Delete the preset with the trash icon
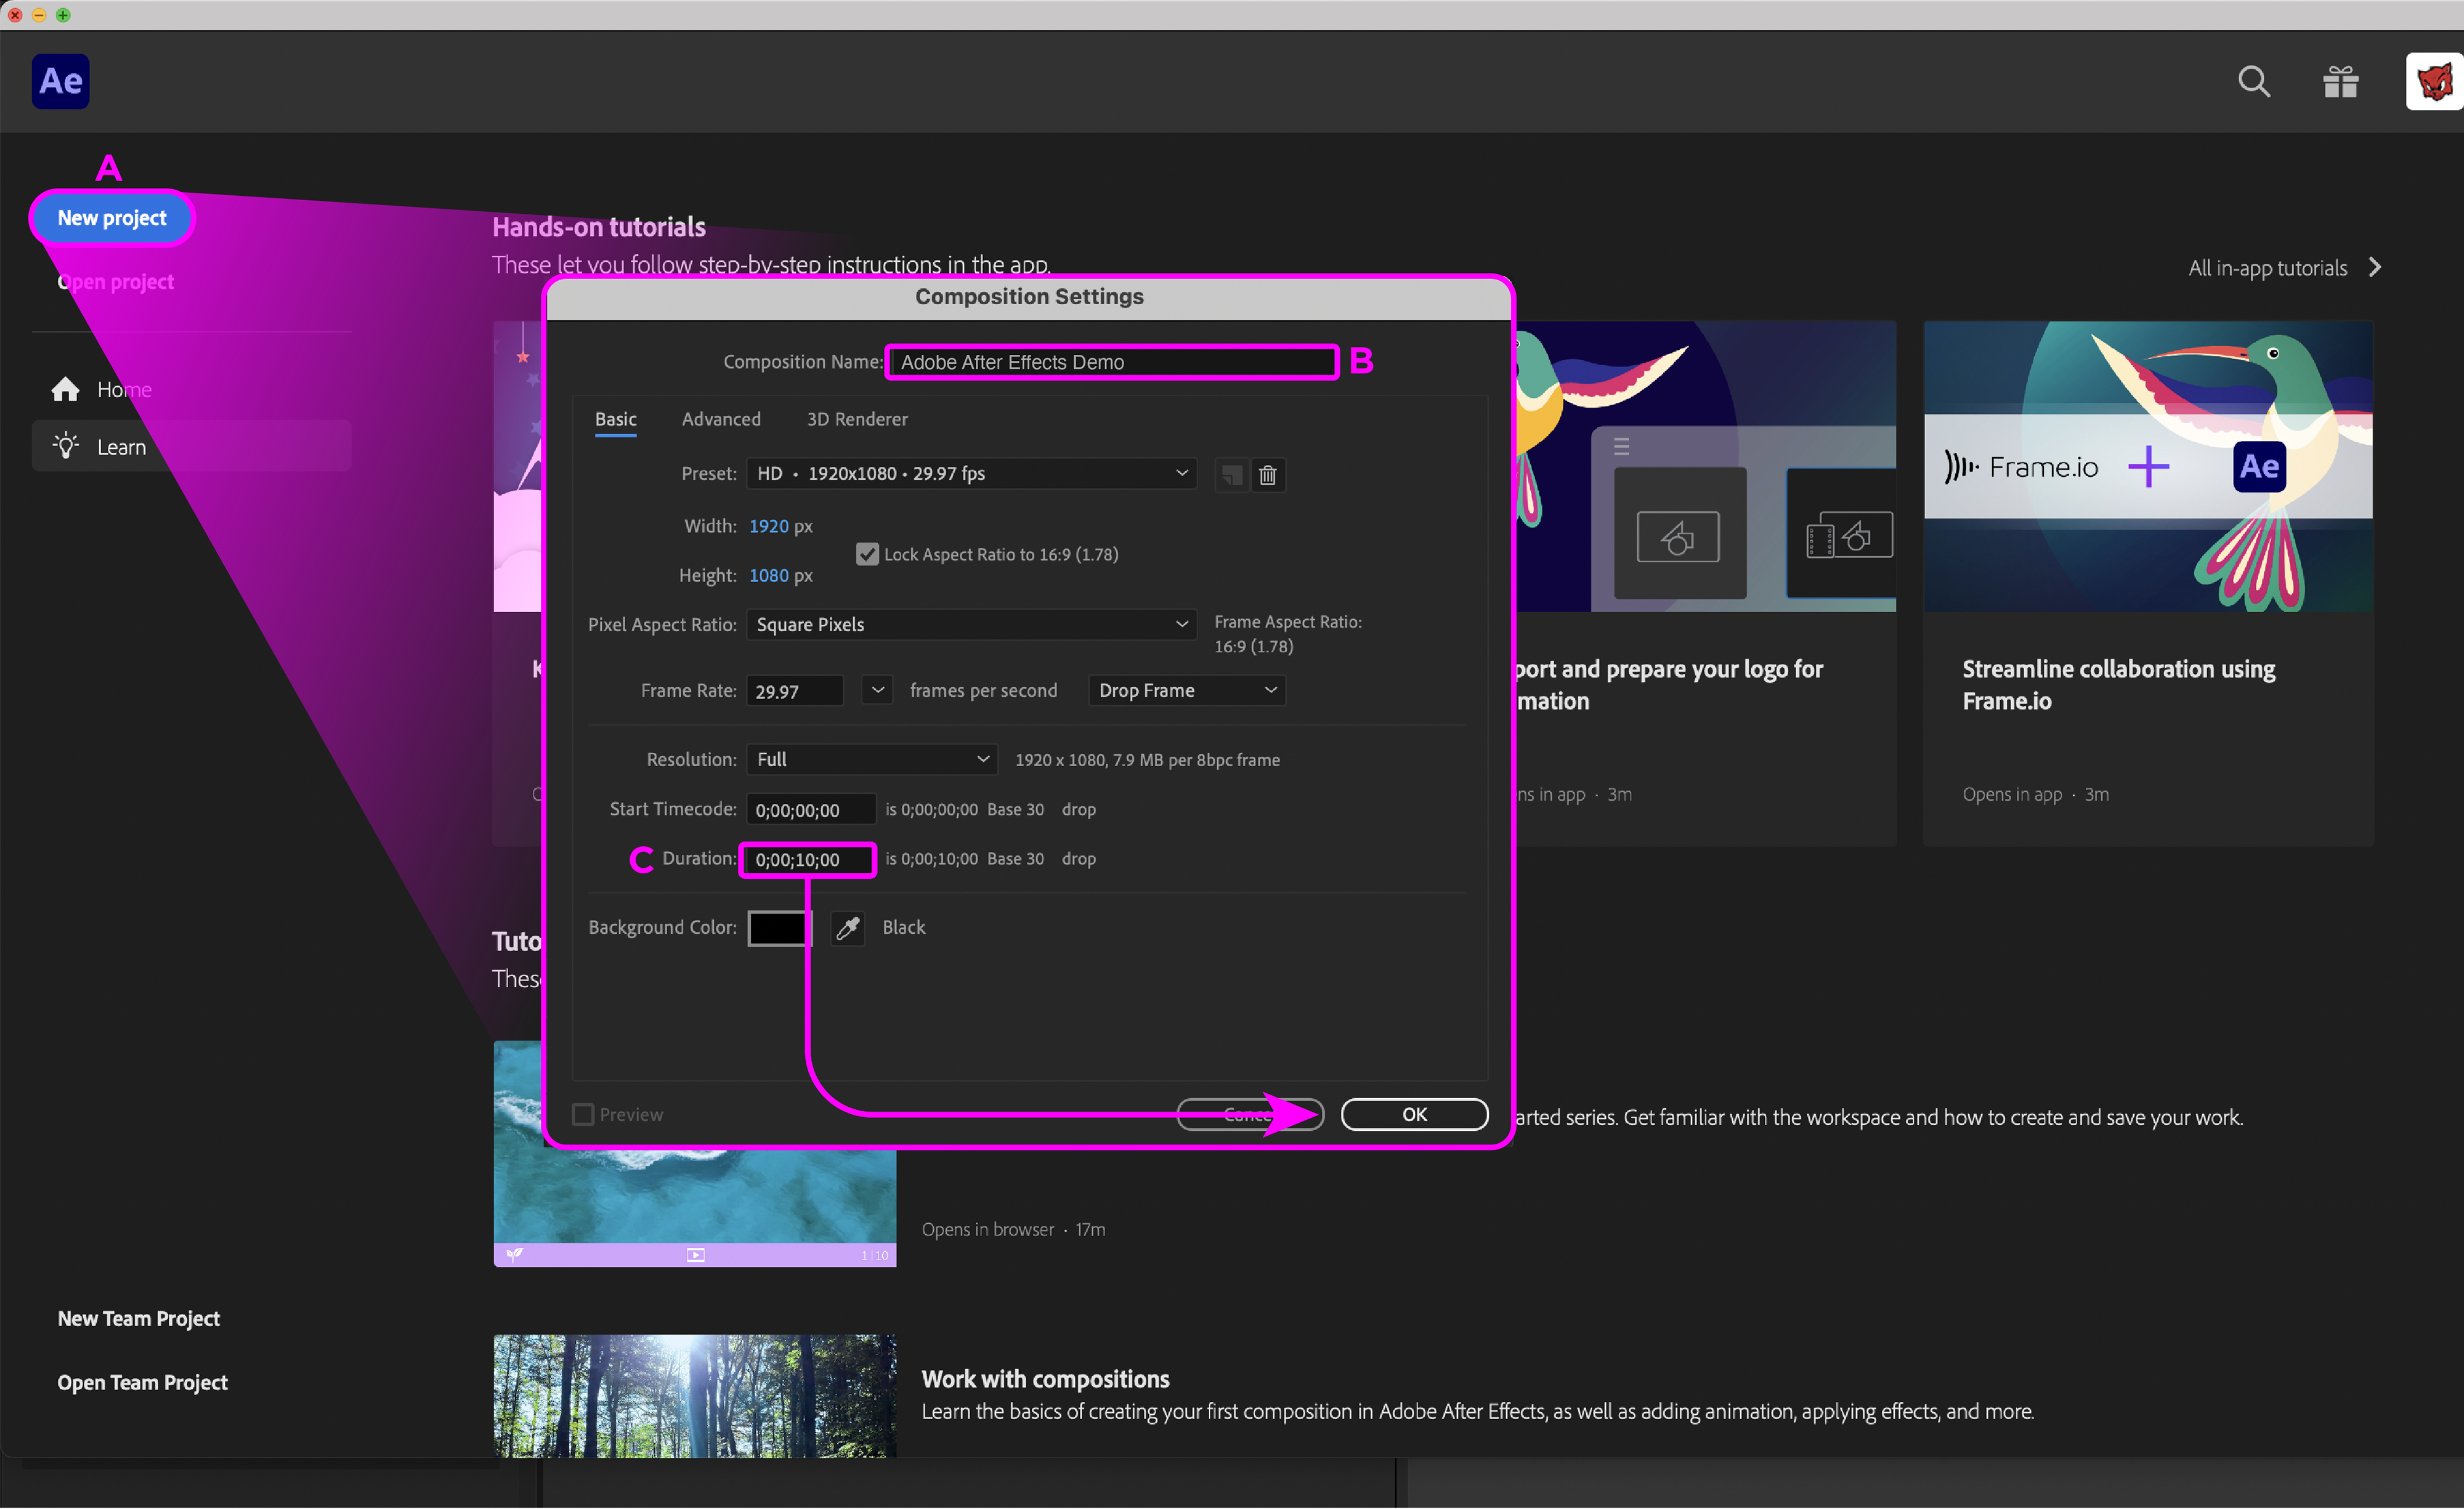 point(1267,475)
